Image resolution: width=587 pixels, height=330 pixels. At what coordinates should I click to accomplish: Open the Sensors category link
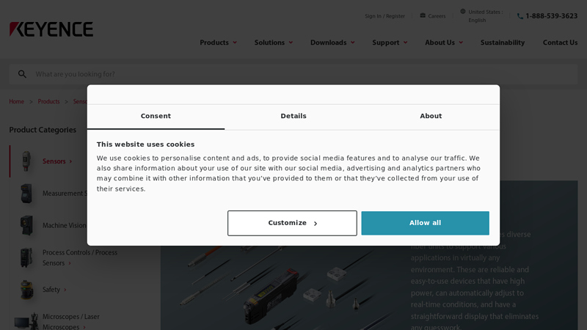pos(54,161)
